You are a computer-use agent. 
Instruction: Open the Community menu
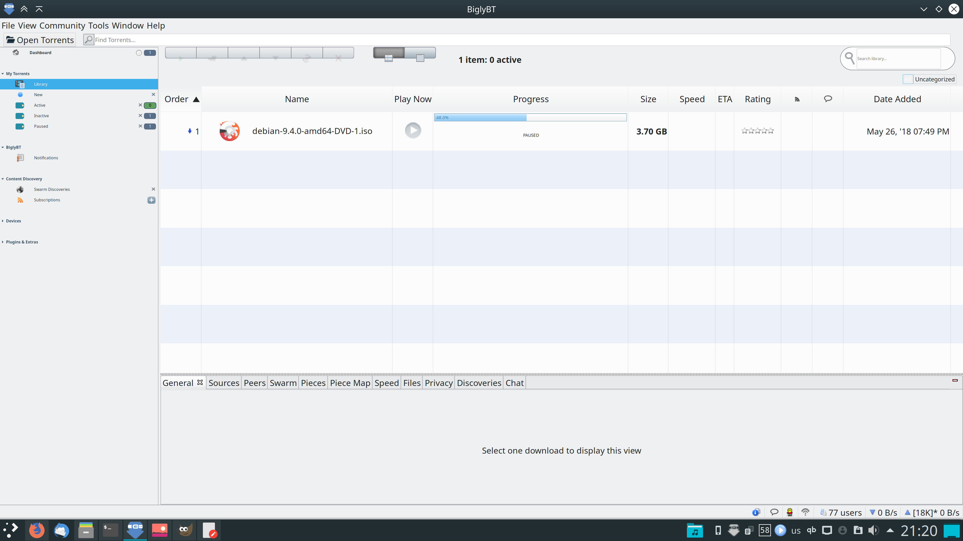(62, 25)
